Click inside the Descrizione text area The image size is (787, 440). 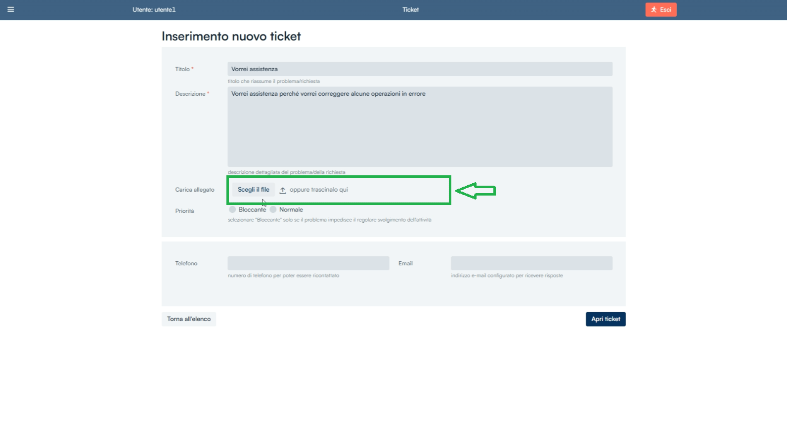coord(420,127)
